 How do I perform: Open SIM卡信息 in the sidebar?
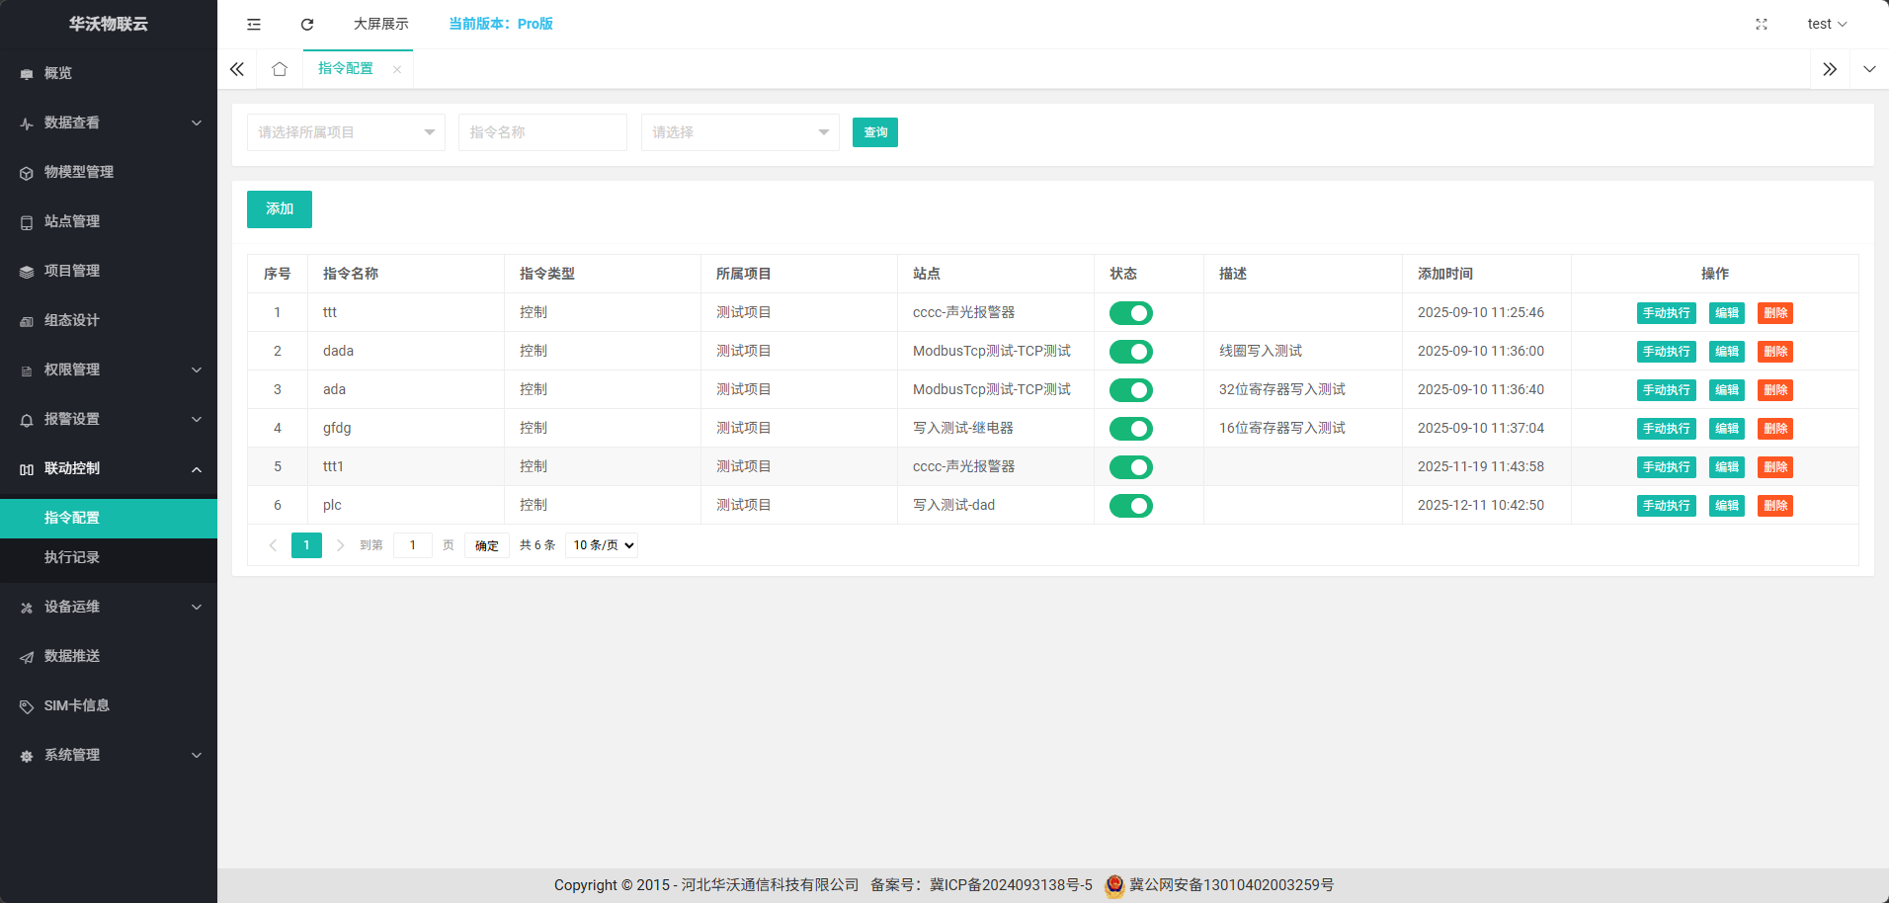click(x=76, y=705)
